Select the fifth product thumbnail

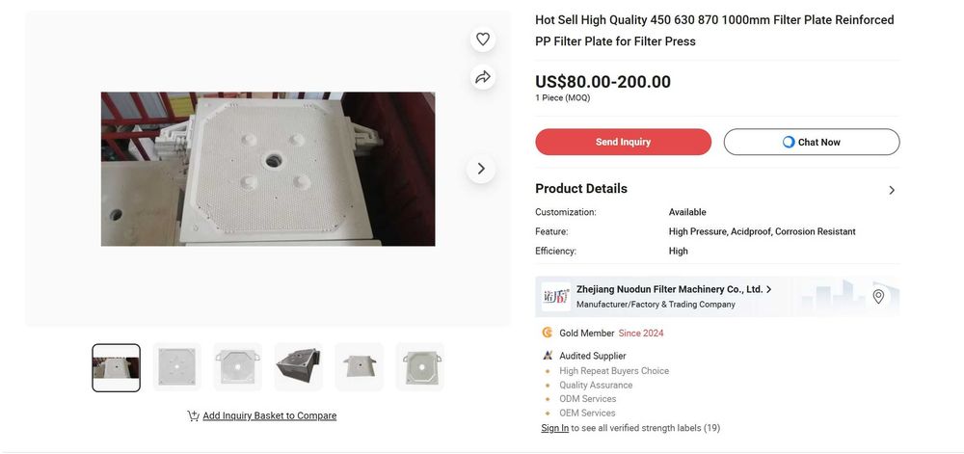[360, 368]
